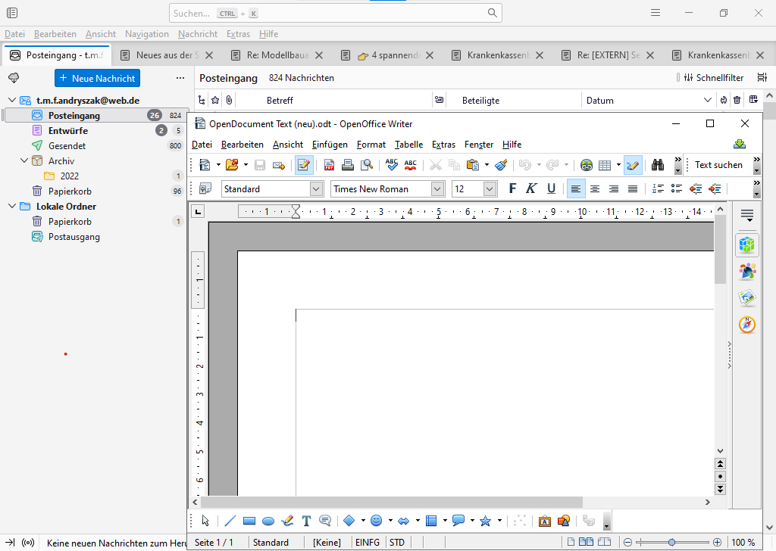Toggle bold formatting (F button)
776x551 pixels.
tap(512, 189)
